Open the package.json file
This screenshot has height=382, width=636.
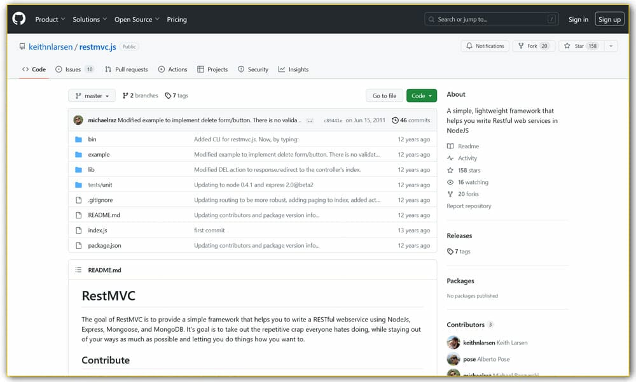pyautogui.click(x=104, y=245)
